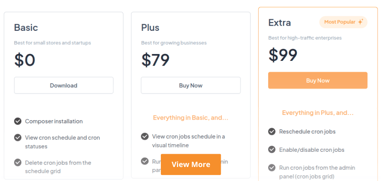
Task: Click checkmark icon beside Reschedule cron jobs
Action: [x=272, y=131]
